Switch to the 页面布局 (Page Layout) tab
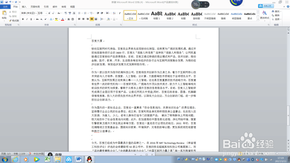Image resolution: width=290 pixels, height=163 pixels. [x=35, y=7]
